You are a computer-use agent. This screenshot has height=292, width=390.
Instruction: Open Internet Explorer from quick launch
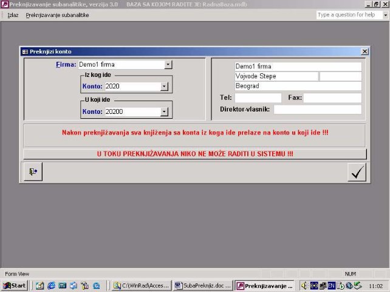(51, 285)
